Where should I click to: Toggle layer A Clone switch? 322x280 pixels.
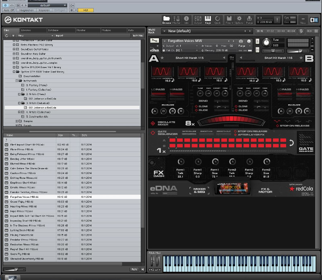[x=196, y=106]
